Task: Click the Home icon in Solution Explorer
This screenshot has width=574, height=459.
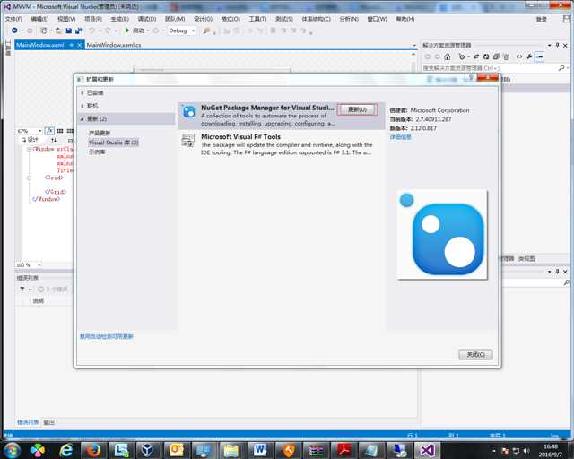Action: pos(447,56)
